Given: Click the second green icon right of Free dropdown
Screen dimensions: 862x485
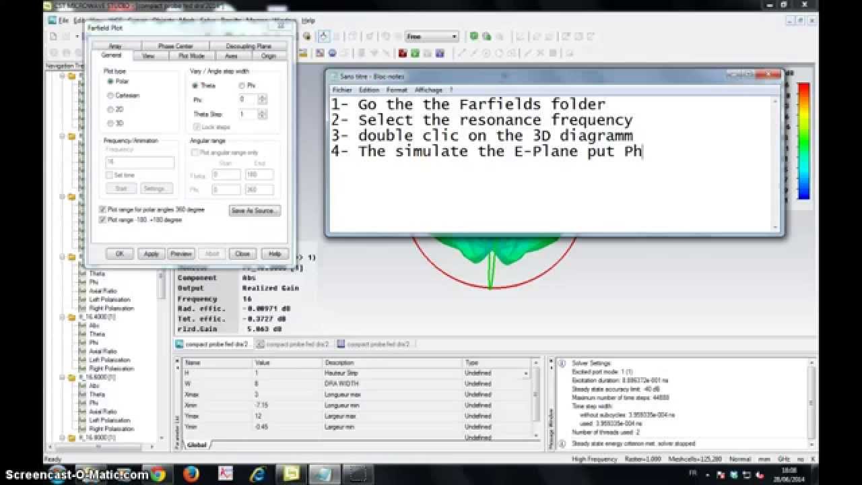Looking at the screenshot, I should [486, 36].
